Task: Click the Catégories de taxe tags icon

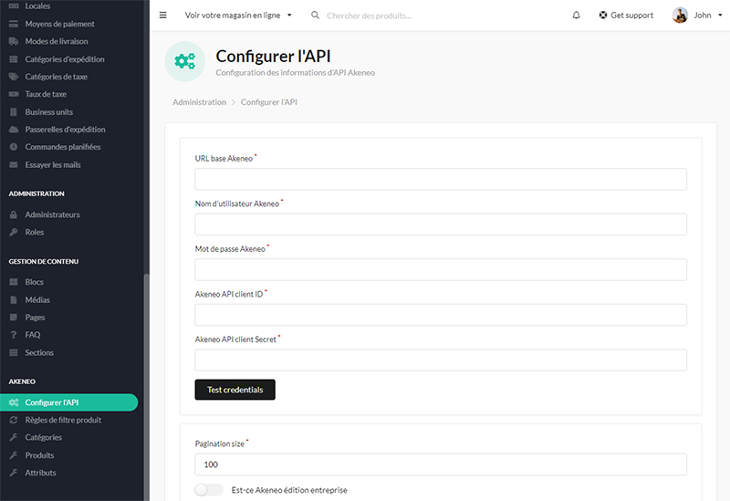Action: click(14, 77)
